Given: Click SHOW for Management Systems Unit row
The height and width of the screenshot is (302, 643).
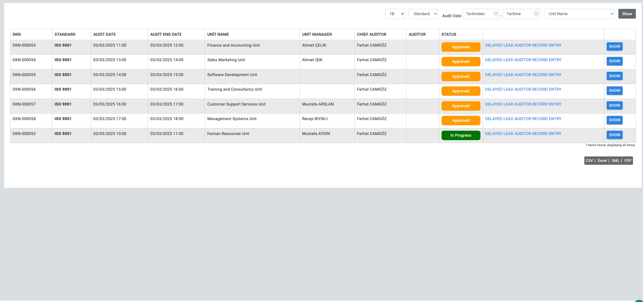Looking at the screenshot, I should point(614,120).
